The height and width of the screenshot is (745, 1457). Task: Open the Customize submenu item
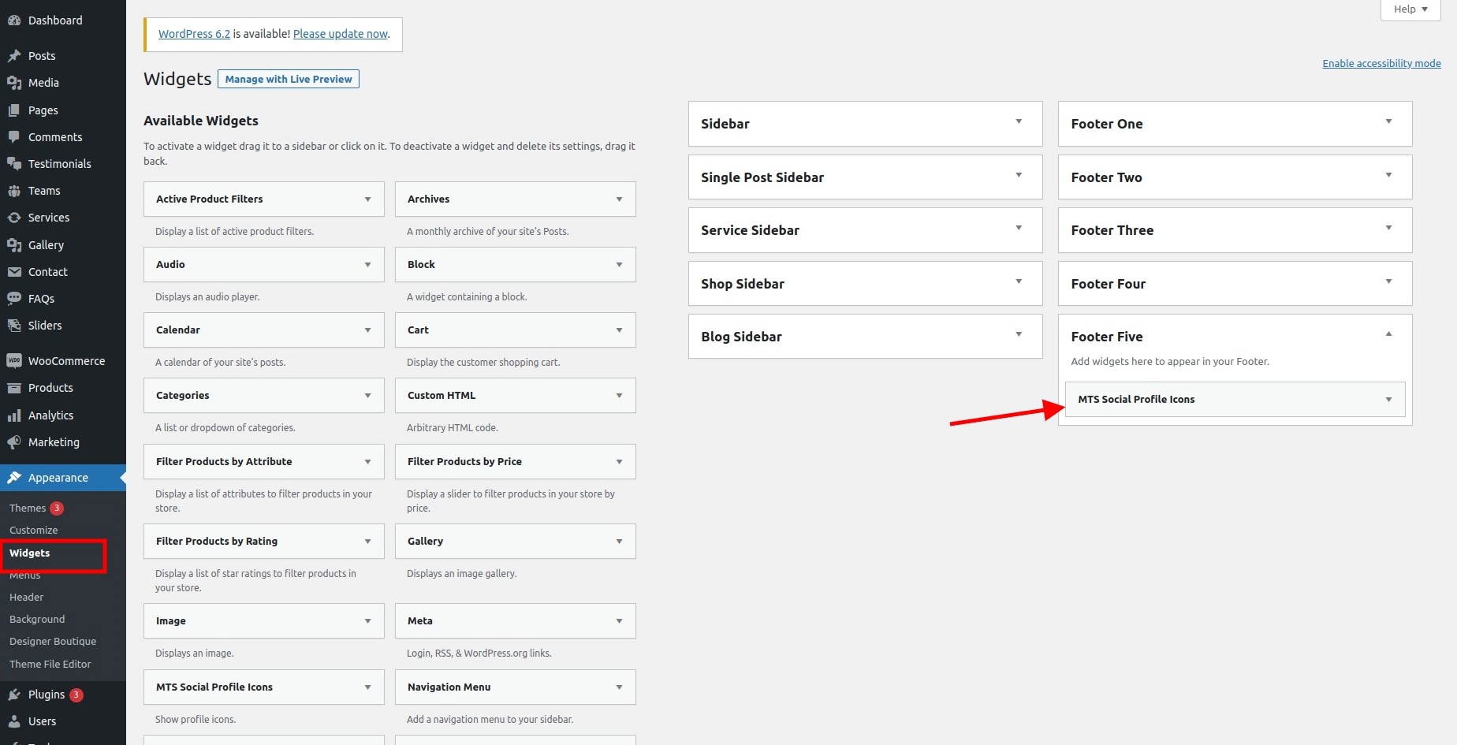tap(34, 531)
